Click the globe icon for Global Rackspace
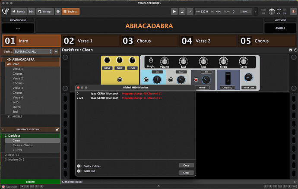The height and width of the screenshot is (189, 298). (x=58, y=11)
